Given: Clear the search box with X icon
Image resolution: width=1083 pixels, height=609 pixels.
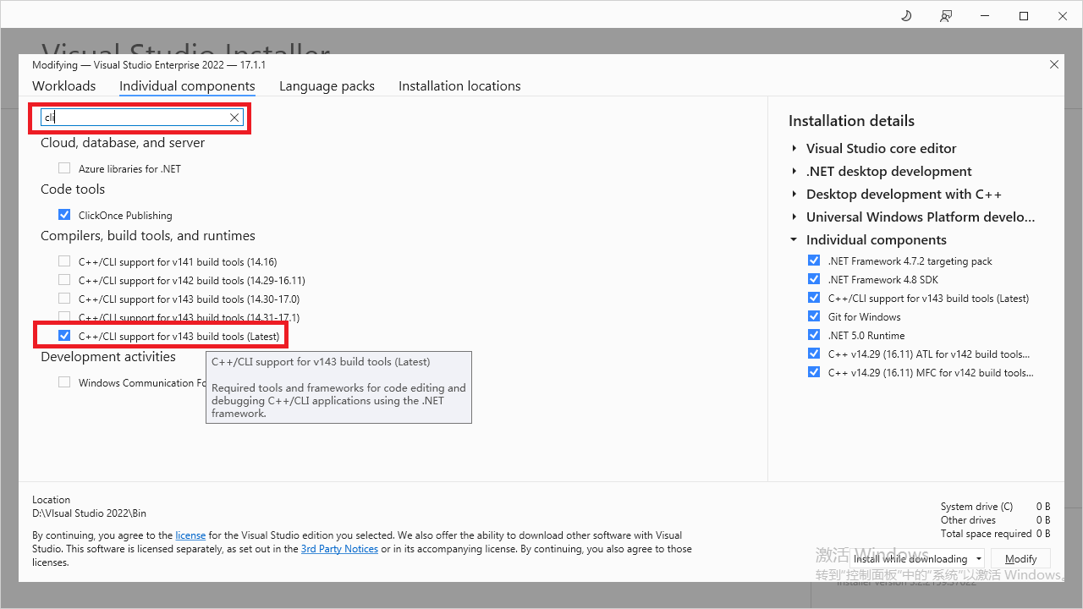Looking at the screenshot, I should point(234,118).
